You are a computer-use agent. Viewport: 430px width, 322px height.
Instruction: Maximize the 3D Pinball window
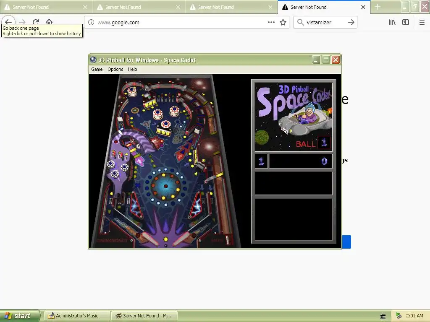[326, 60]
